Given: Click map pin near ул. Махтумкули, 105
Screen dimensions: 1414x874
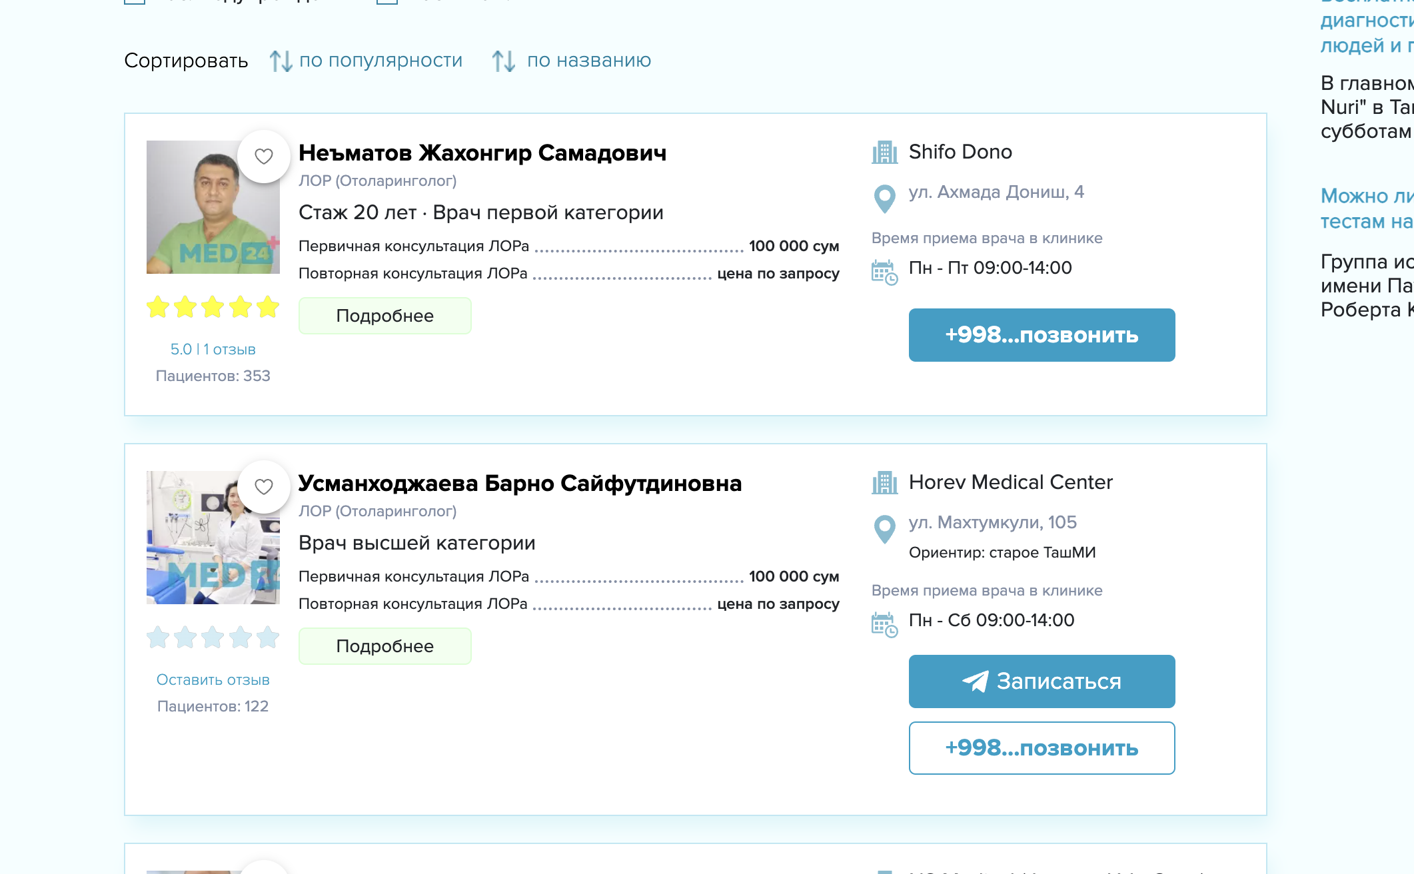Looking at the screenshot, I should coord(884,529).
